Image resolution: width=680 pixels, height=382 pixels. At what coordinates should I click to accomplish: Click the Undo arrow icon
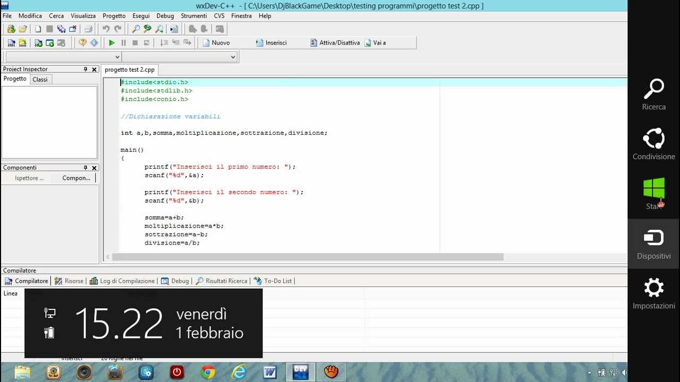point(106,29)
